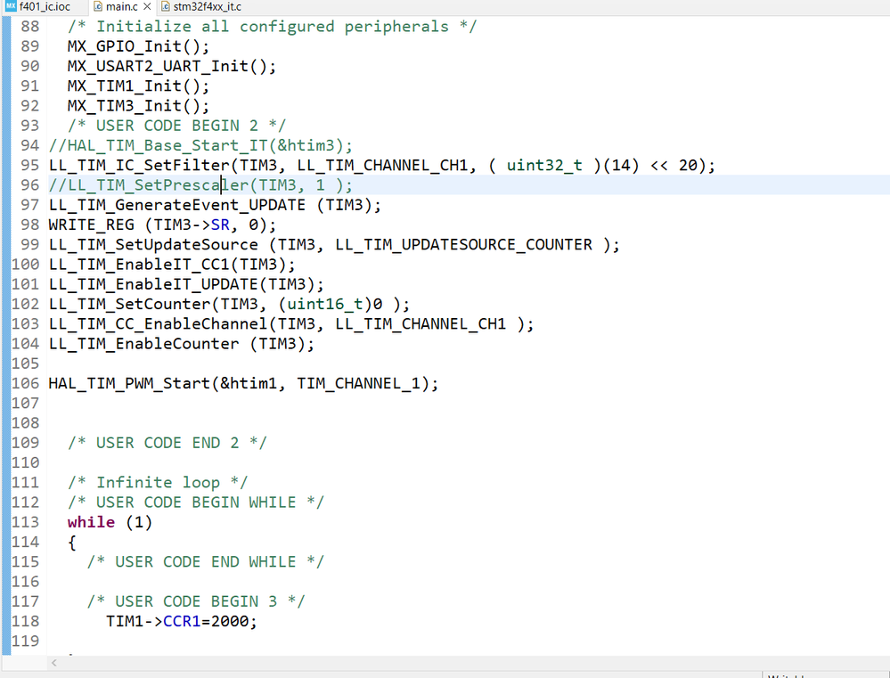Screen dimensions: 890x678
Task: Click the SR register name on line 98
Action: point(218,225)
